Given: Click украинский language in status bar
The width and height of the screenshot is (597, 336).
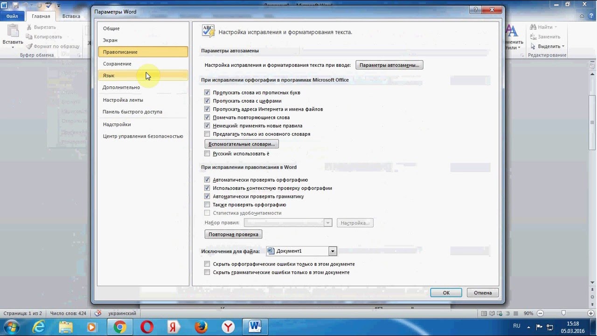Looking at the screenshot, I should coord(122,314).
